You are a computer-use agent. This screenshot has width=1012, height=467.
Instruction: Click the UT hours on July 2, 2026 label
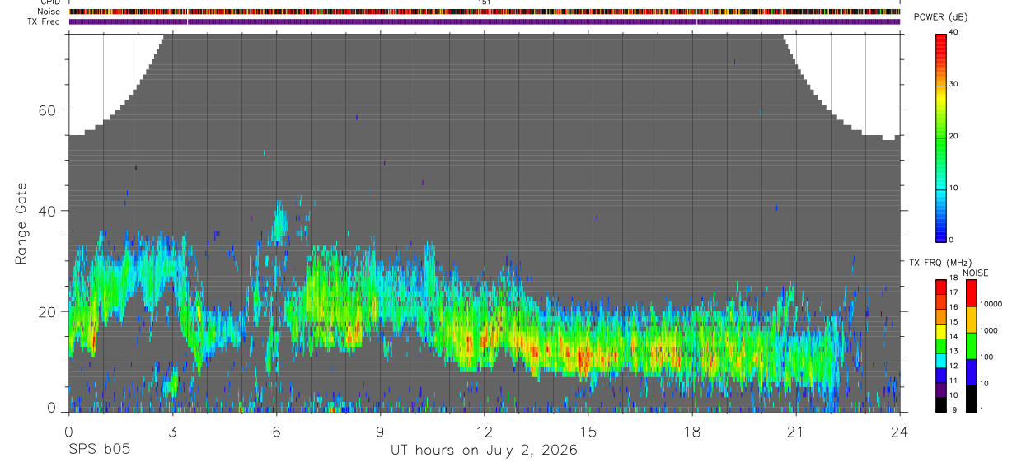(x=484, y=451)
